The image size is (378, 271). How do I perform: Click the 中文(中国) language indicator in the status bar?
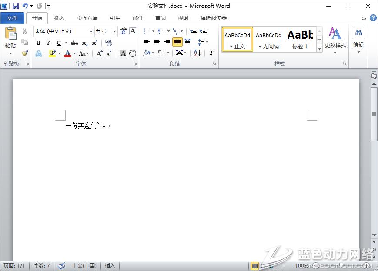tap(84, 266)
